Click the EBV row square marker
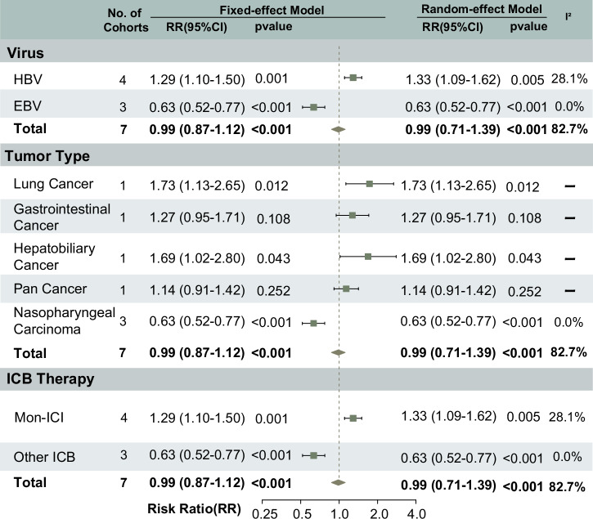The width and height of the screenshot is (593, 519). [312, 106]
